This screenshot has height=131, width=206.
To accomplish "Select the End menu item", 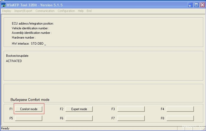I will (89, 11).
